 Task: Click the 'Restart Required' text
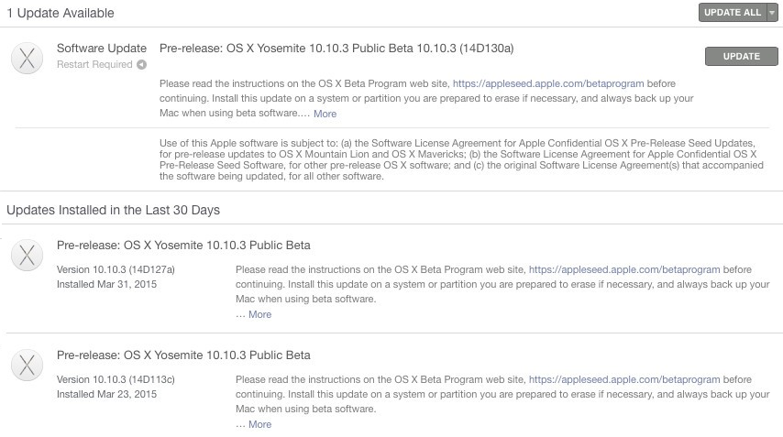click(94, 65)
